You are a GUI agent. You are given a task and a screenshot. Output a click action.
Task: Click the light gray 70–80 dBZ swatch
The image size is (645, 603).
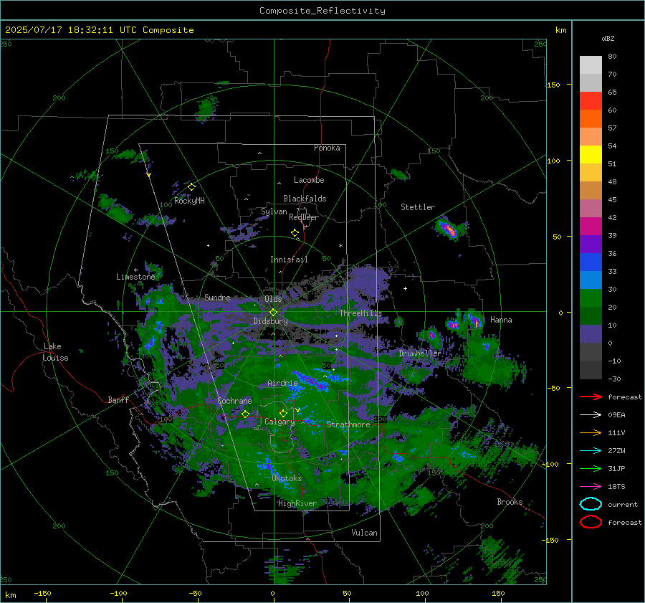(x=591, y=65)
